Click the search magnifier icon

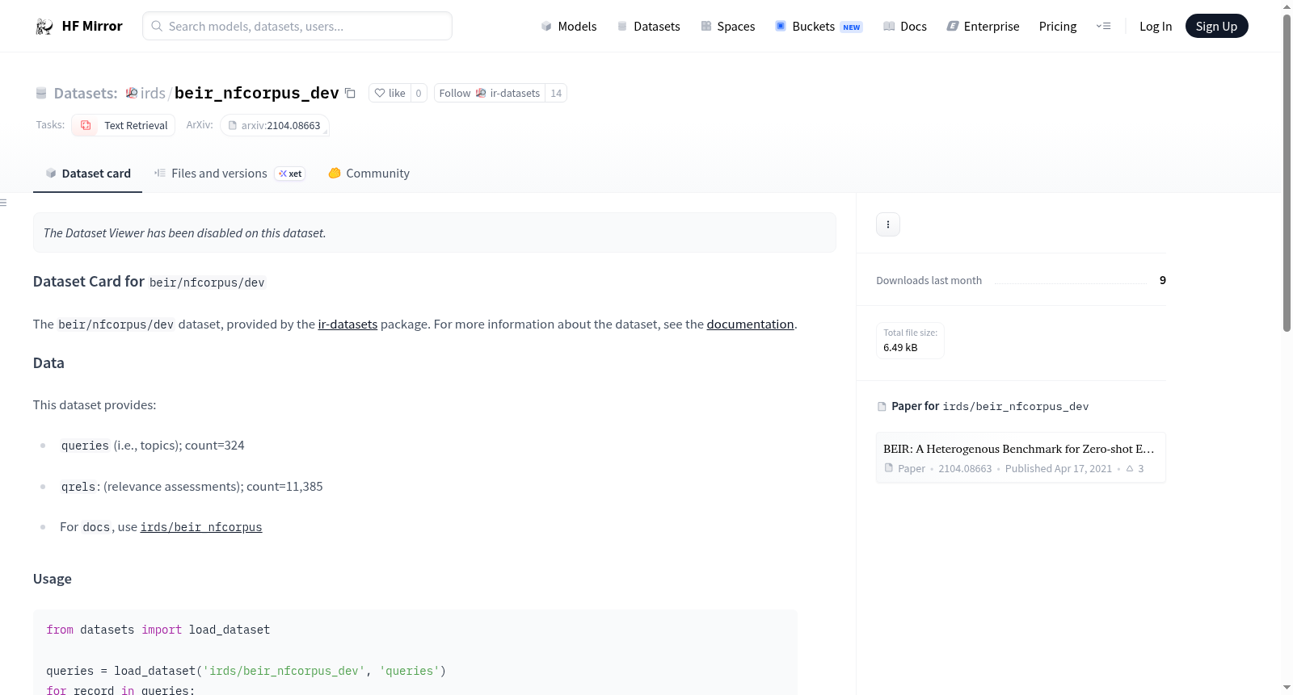click(157, 26)
